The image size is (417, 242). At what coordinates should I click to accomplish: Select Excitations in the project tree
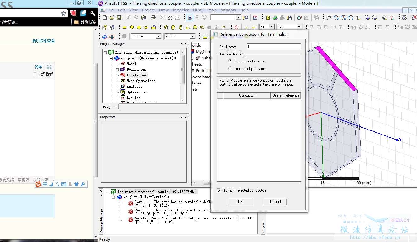point(137,75)
